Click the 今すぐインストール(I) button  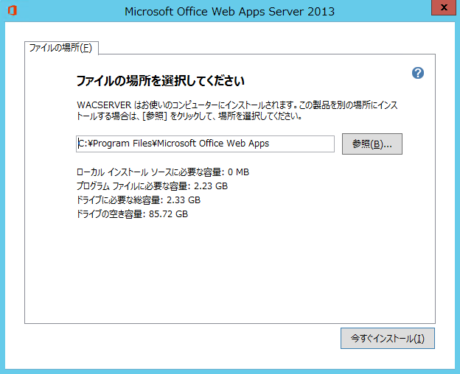387,339
